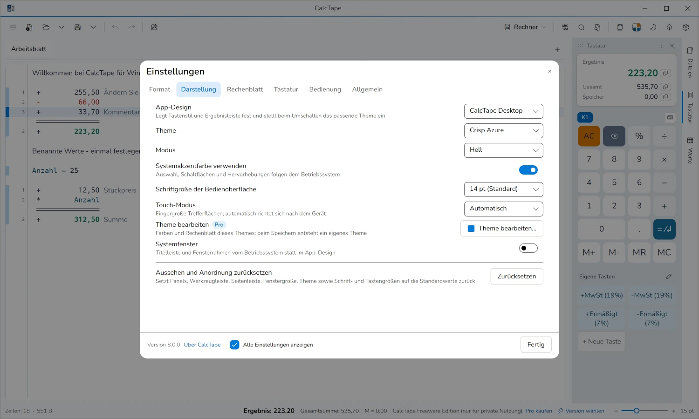The image size is (699, 419).
Task: Click the leaf toolbar icon
Action: [669, 27]
